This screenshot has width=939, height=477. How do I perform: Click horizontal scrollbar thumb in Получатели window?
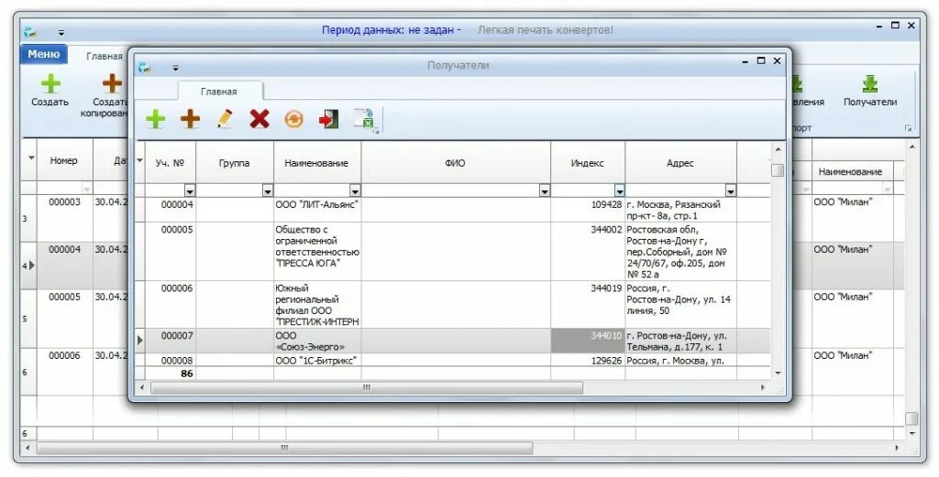(x=367, y=387)
